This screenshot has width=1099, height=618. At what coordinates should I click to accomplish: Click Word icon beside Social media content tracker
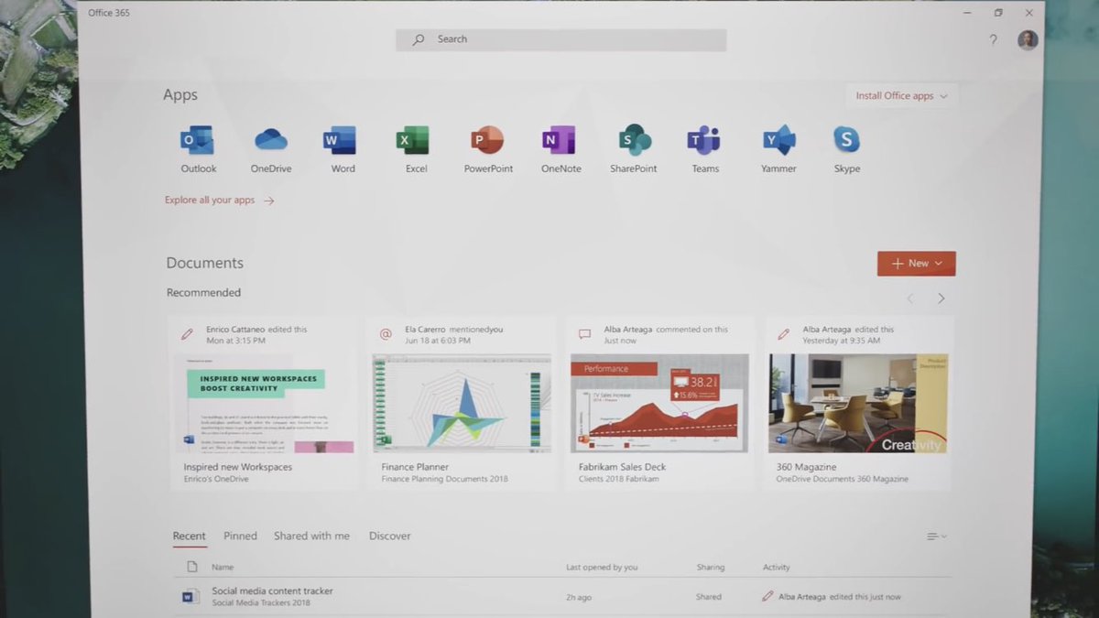190,597
